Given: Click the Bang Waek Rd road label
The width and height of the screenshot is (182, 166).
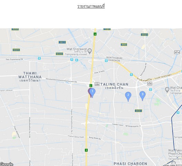Looking at the screenshot, I should pos(95,138).
